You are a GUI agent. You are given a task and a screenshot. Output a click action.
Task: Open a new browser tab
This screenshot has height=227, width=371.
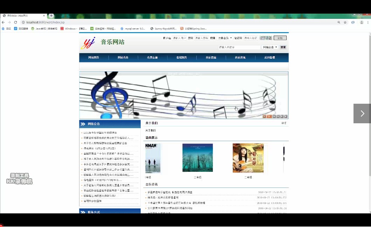click(51, 16)
